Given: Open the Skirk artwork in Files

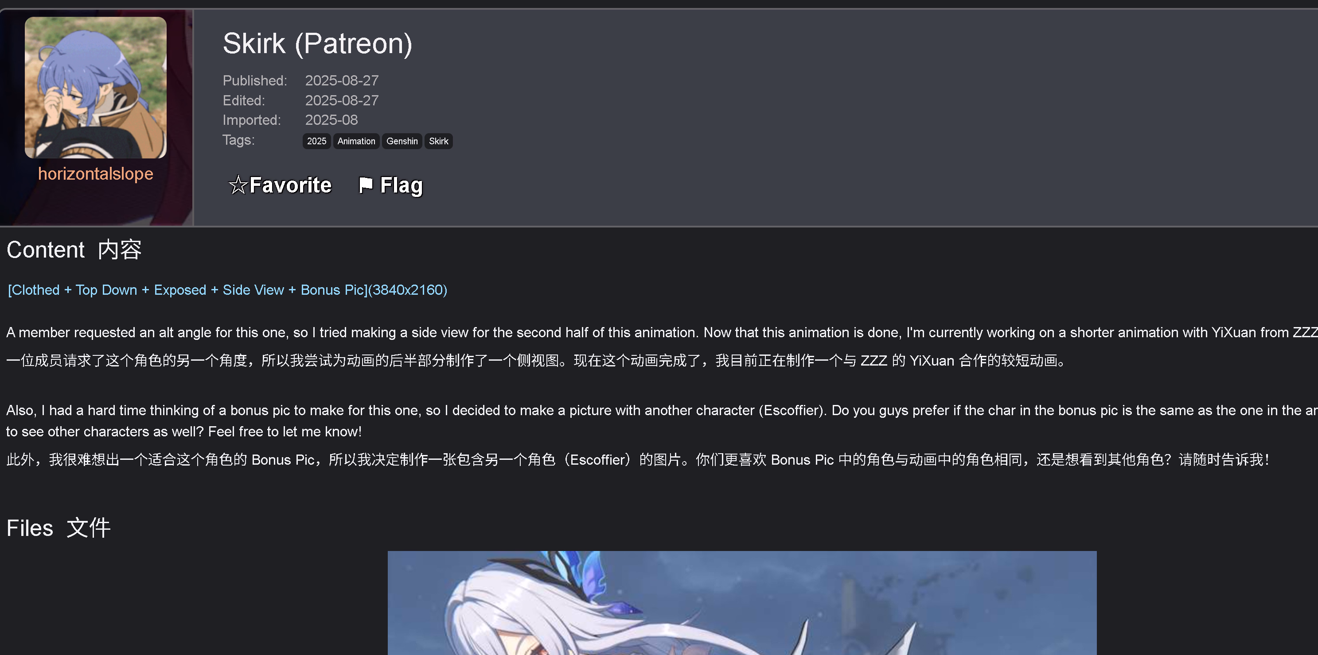Looking at the screenshot, I should 742,603.
